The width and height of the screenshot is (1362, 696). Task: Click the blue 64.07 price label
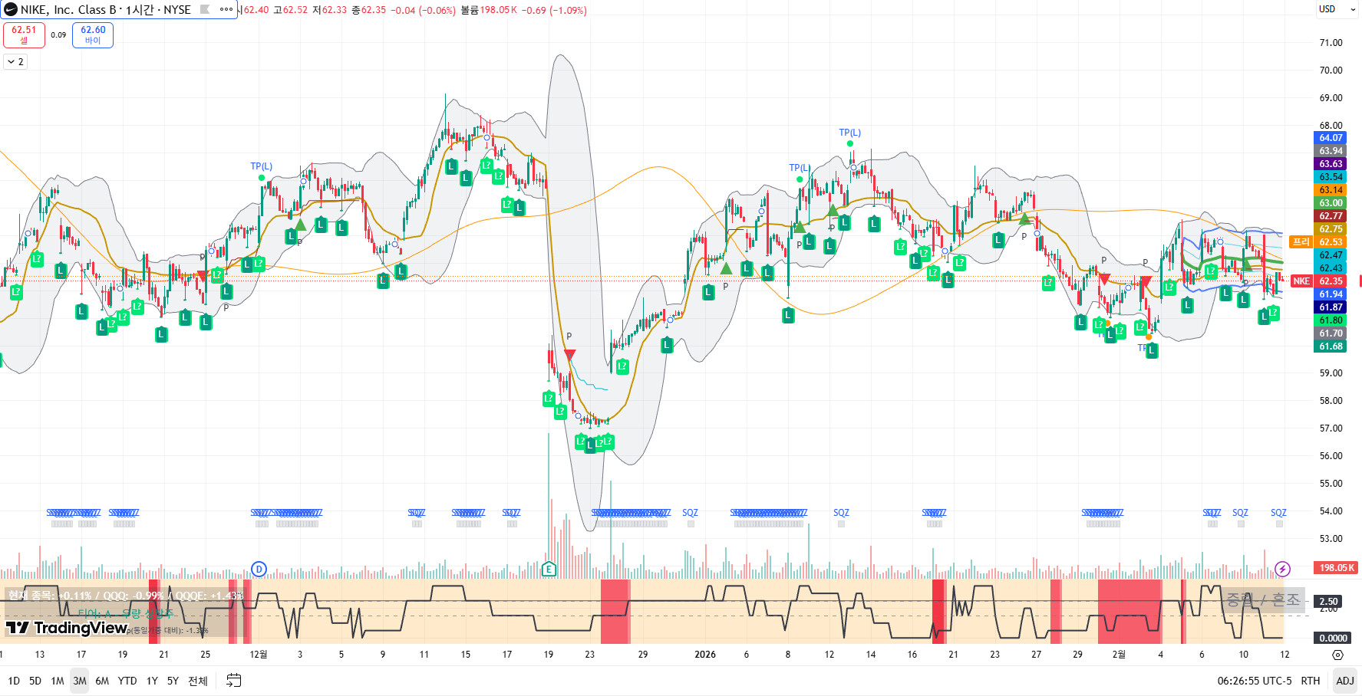click(1331, 138)
